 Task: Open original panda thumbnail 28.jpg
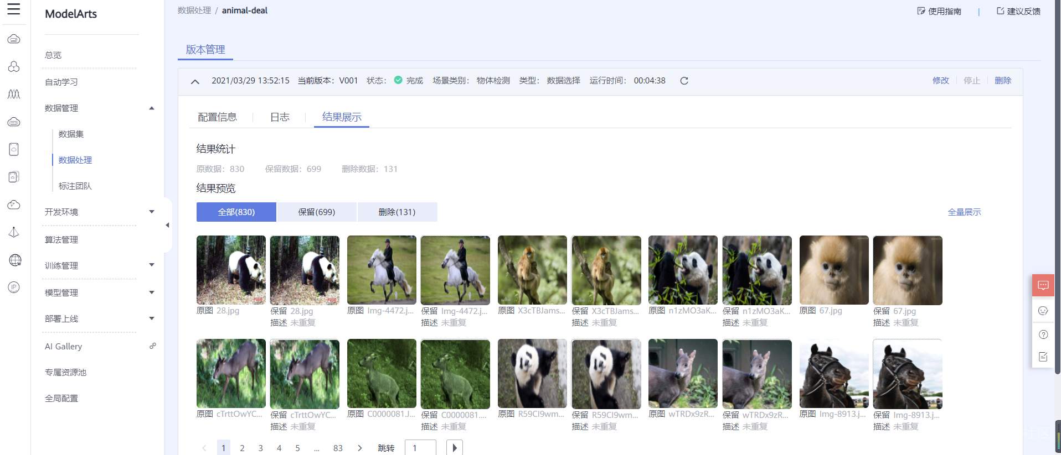[231, 270]
